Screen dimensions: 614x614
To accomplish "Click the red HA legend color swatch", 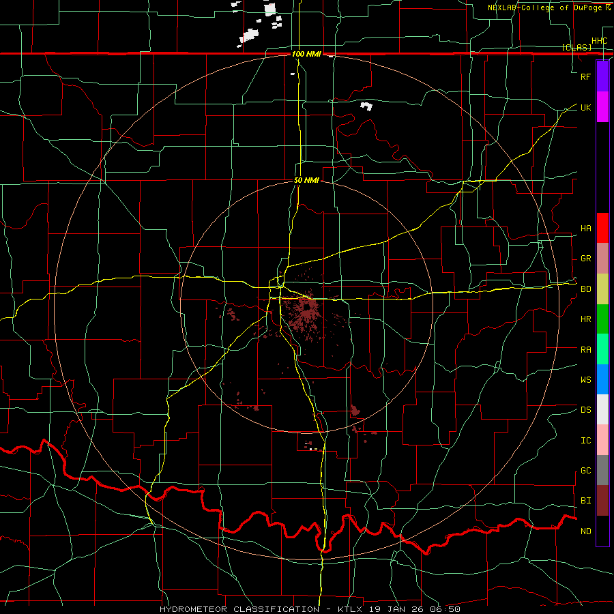I will (602, 228).
